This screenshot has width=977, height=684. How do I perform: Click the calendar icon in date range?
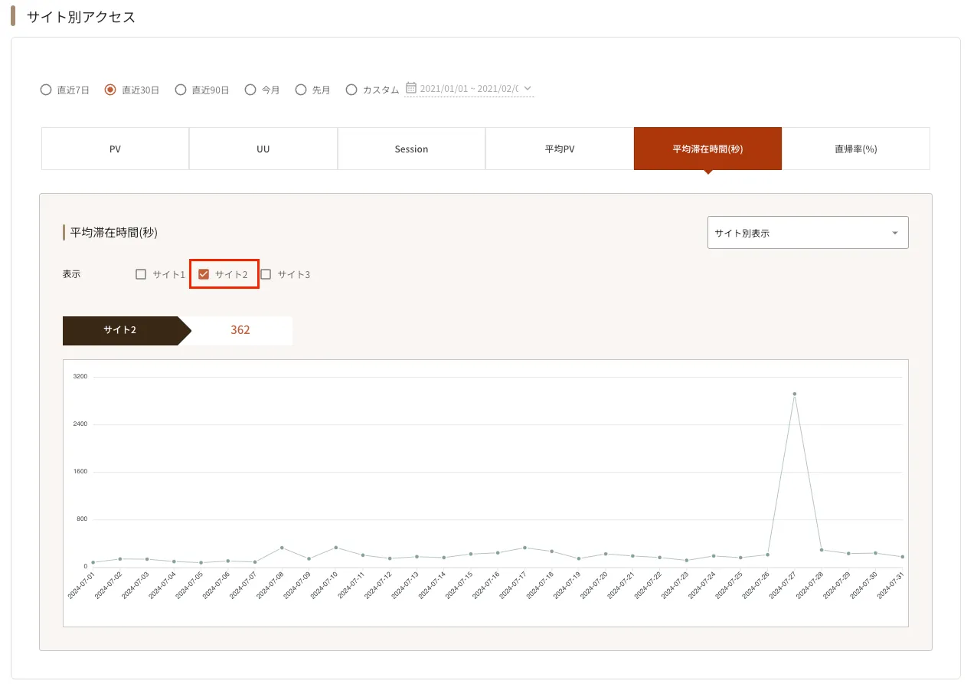tap(411, 88)
